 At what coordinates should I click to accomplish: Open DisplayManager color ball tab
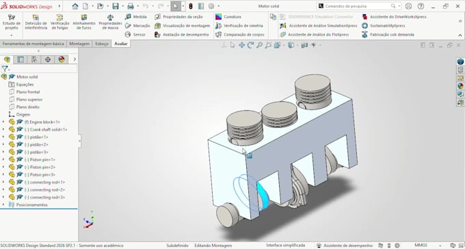tap(62, 60)
